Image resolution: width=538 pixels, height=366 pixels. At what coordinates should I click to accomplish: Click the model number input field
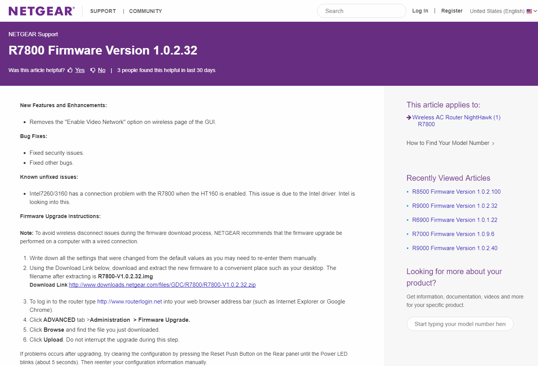(460, 324)
